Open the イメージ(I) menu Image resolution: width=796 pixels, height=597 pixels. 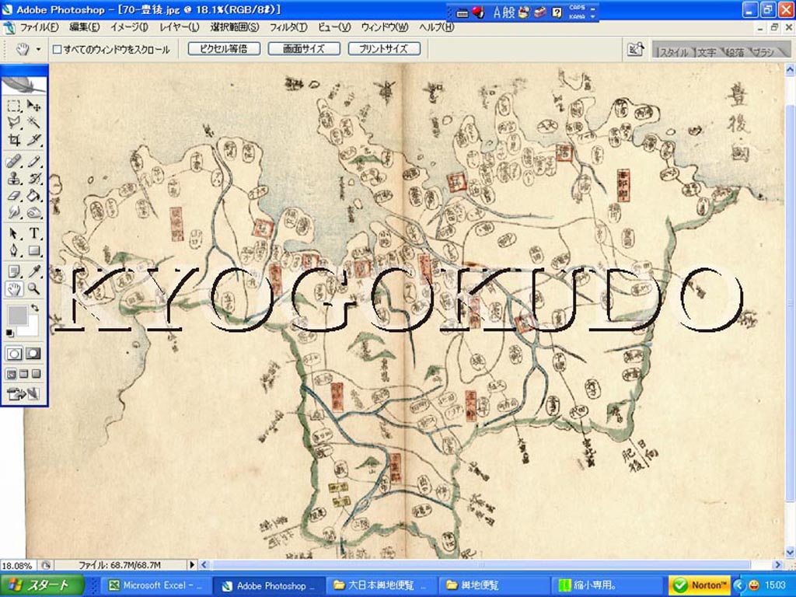click(x=129, y=27)
